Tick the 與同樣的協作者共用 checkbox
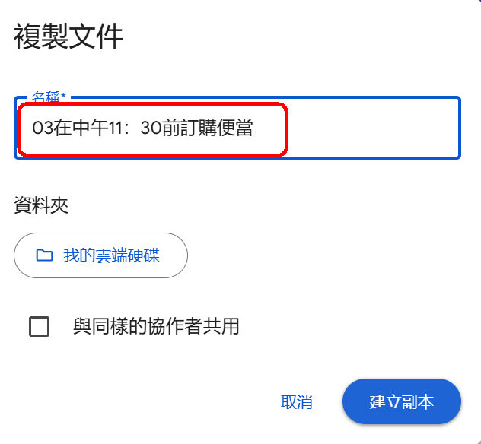 (x=39, y=327)
